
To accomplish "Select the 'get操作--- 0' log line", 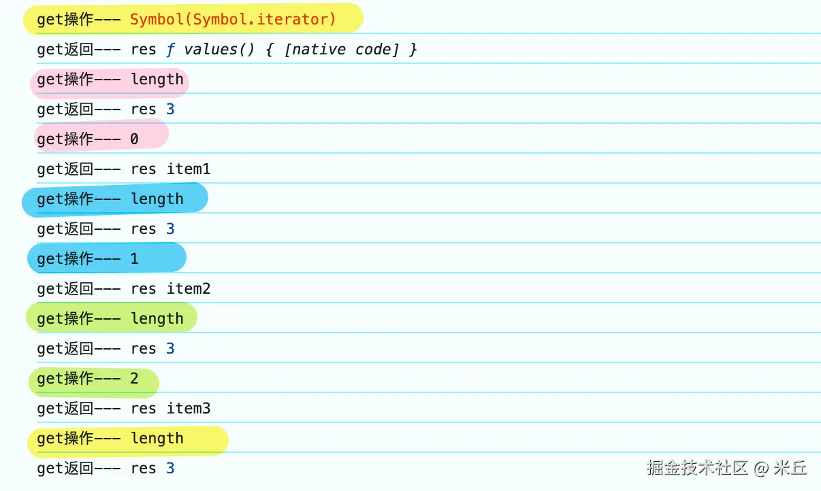I will tap(88, 139).
